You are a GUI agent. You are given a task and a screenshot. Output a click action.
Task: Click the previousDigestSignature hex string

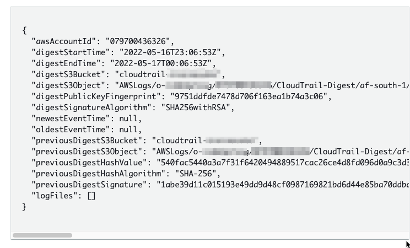(x=283, y=185)
